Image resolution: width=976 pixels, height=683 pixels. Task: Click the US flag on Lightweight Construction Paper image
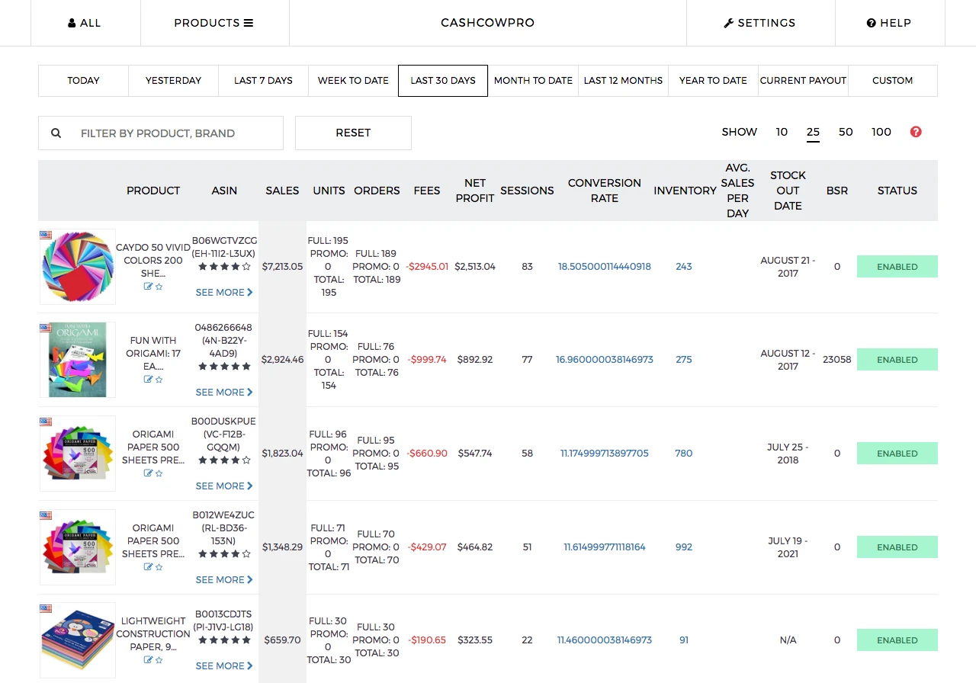(x=46, y=608)
